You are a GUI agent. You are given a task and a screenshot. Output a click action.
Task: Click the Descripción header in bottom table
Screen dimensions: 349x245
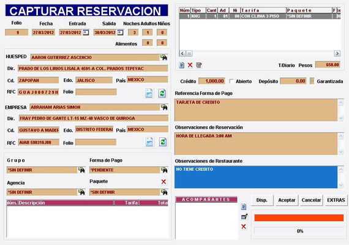(66, 203)
